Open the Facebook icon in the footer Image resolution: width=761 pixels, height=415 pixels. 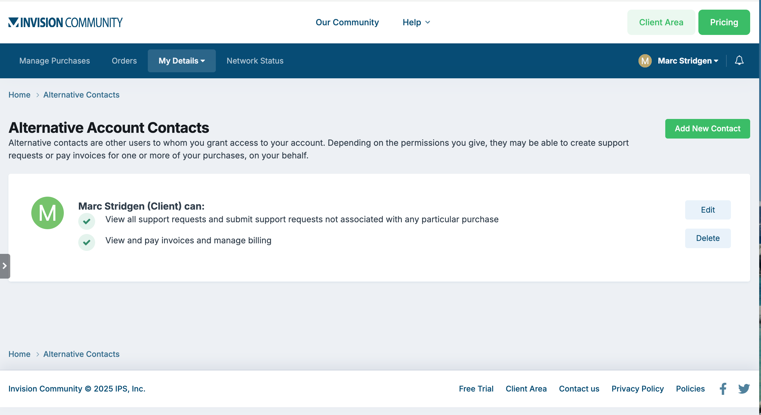pos(723,389)
